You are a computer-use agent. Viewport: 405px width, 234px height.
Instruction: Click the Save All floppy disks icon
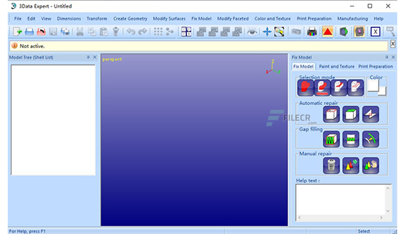coord(65,32)
